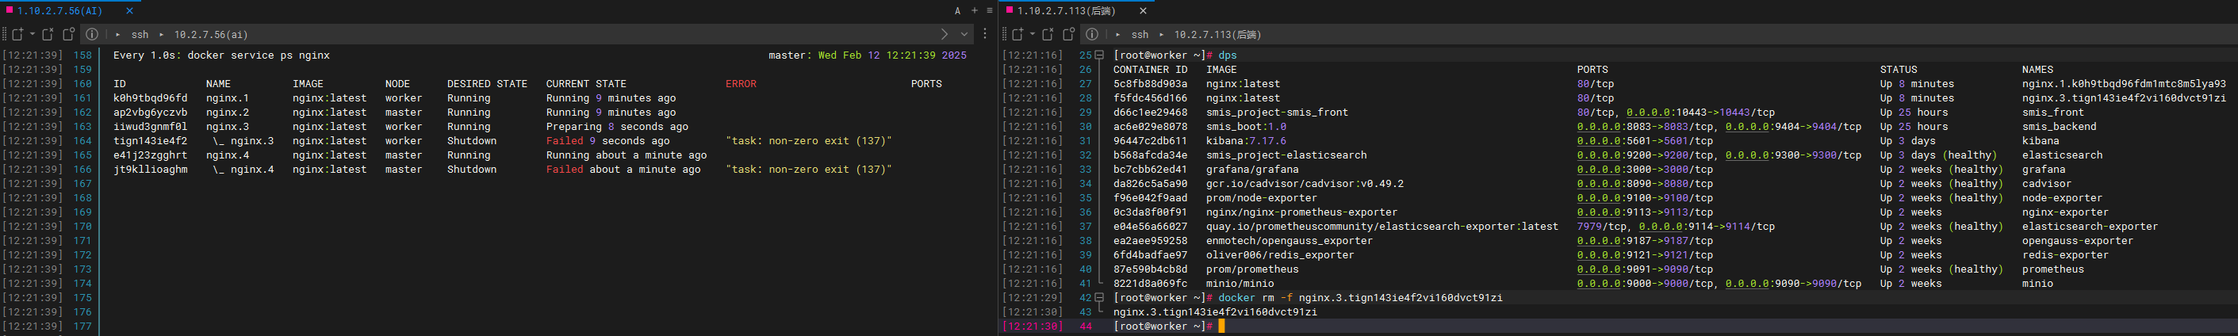Click the 10.2.7.113 breadcrumb in right address bar
The image size is (2238, 336).
(x=1217, y=35)
